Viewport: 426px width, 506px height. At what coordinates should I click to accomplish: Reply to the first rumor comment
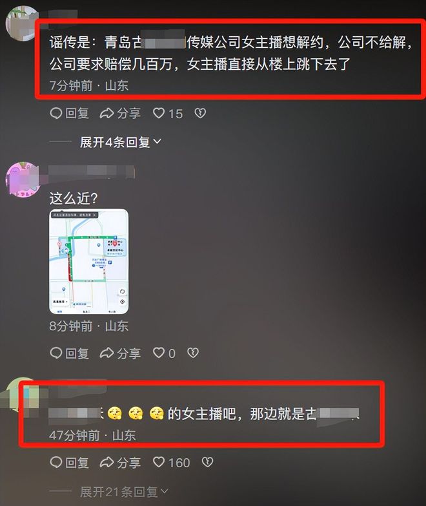(x=69, y=113)
